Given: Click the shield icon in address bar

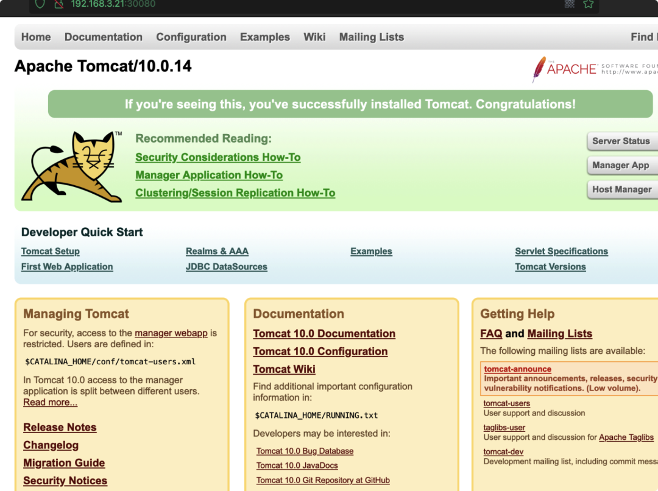Looking at the screenshot, I should tap(40, 4).
